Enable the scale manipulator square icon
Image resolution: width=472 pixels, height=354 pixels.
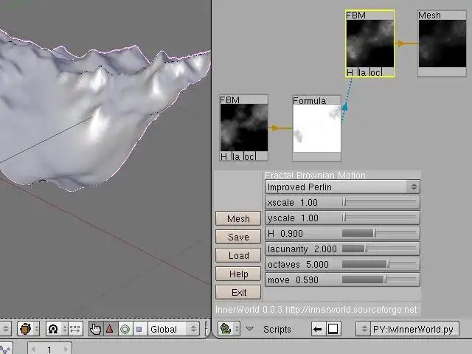pos(139,329)
